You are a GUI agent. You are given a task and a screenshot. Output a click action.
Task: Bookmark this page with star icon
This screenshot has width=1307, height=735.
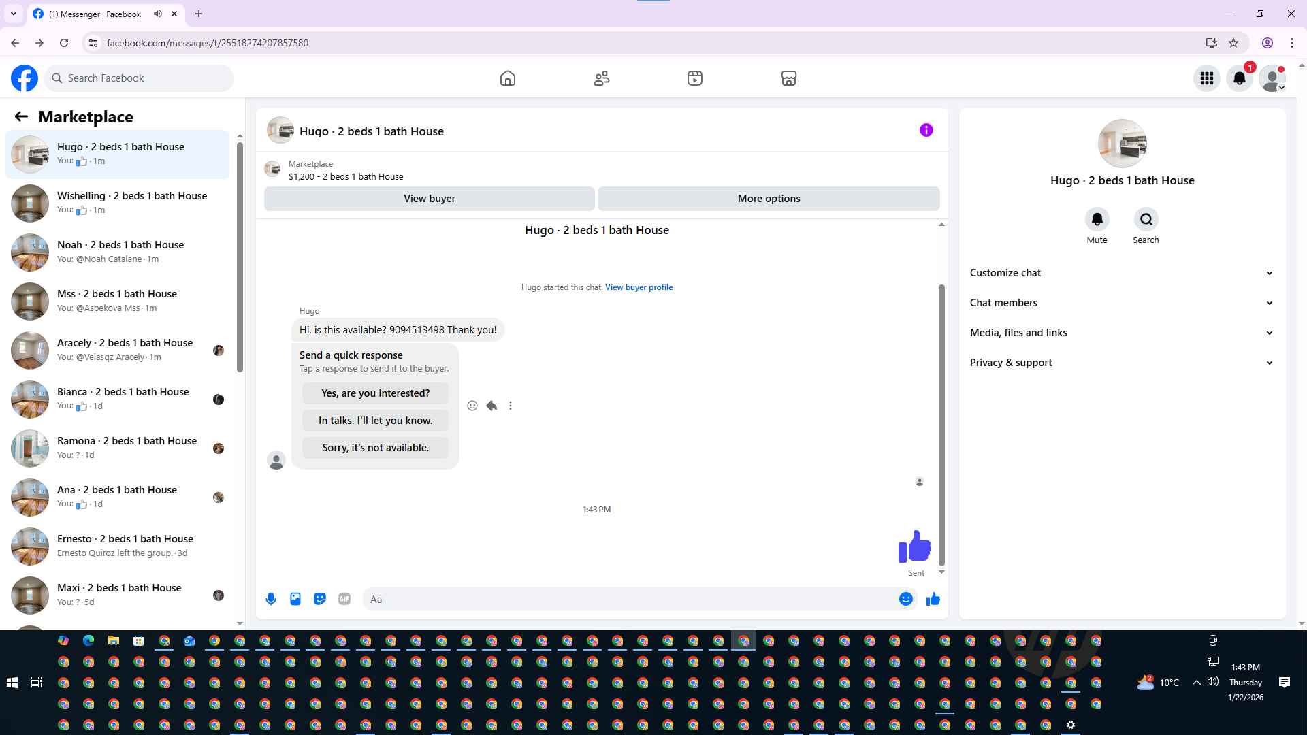click(x=1233, y=43)
